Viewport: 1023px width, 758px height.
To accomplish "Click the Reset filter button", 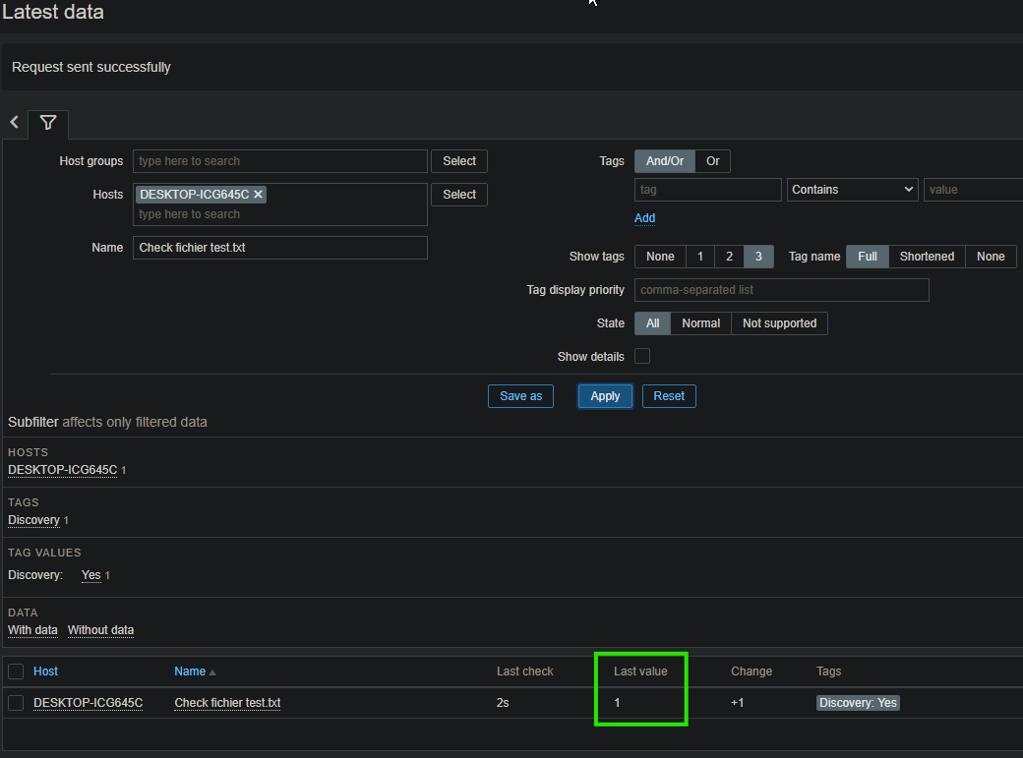I will (669, 396).
